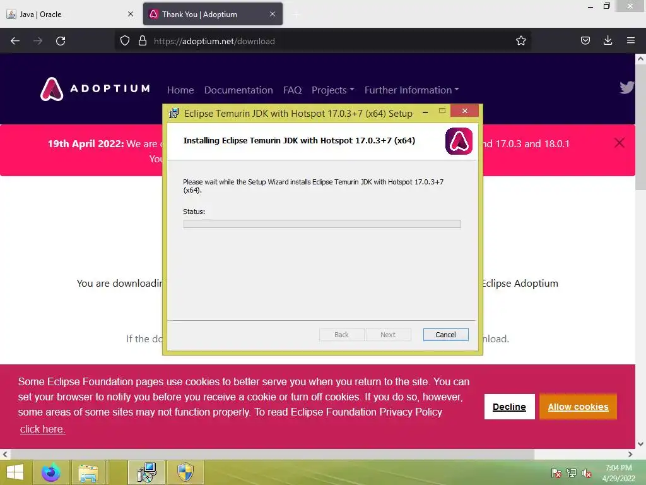Image resolution: width=646 pixels, height=485 pixels.
Task: Click the scroll left arrow
Action: 5,454
